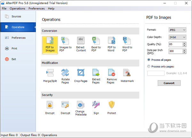The height and width of the screenshot is (138, 192).
Task: Select Process all pages radio button
Action: pyautogui.click(x=149, y=60)
